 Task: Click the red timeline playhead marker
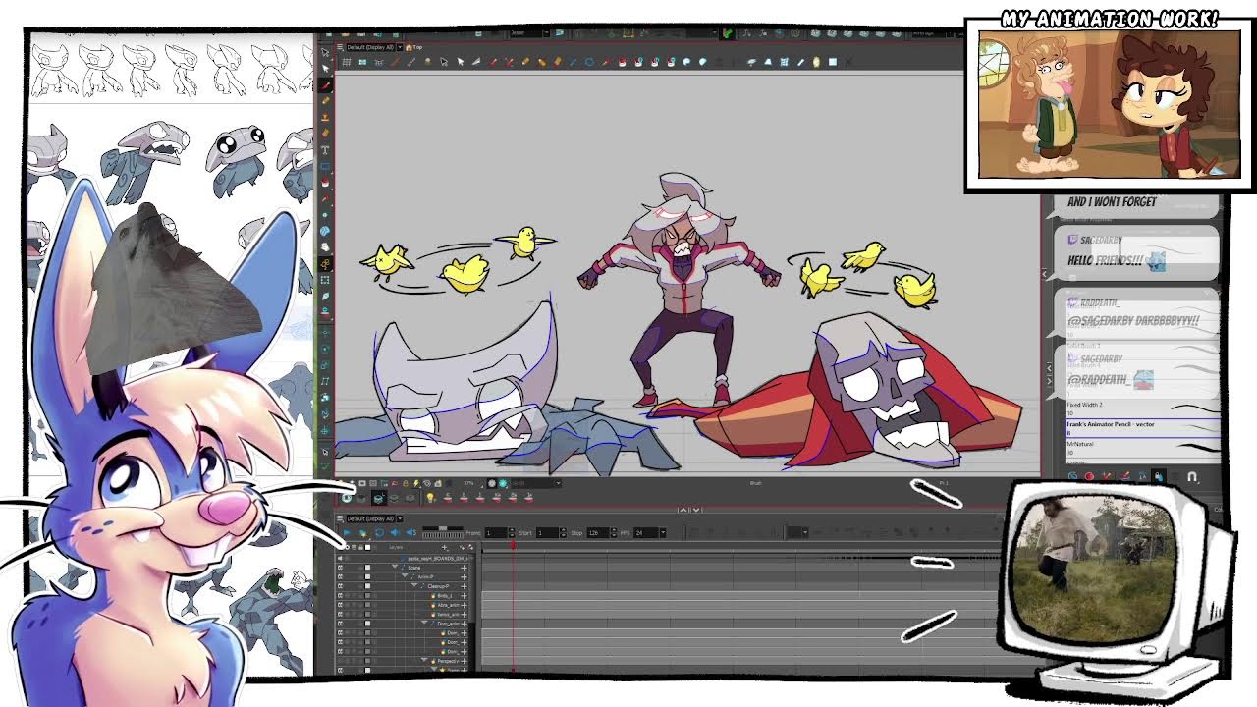513,544
